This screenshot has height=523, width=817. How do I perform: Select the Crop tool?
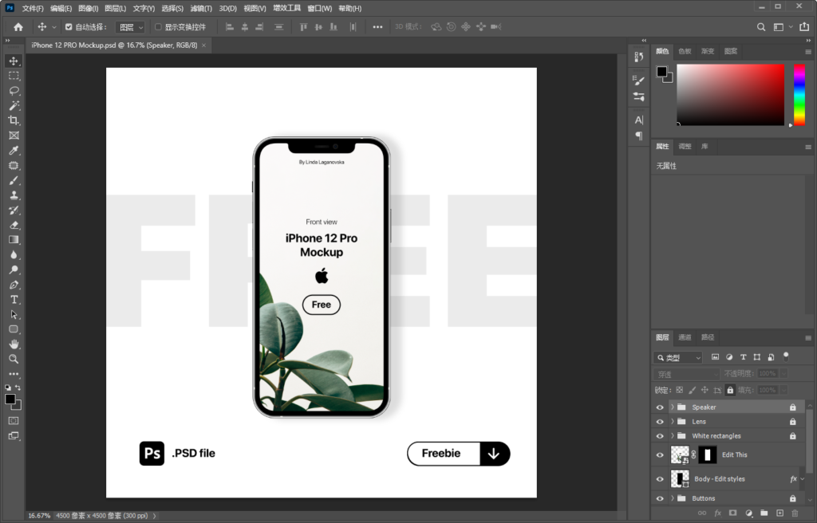click(x=14, y=120)
